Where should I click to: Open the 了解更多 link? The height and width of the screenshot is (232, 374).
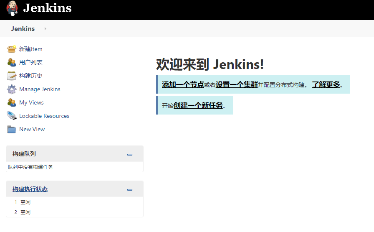[x=326, y=84]
